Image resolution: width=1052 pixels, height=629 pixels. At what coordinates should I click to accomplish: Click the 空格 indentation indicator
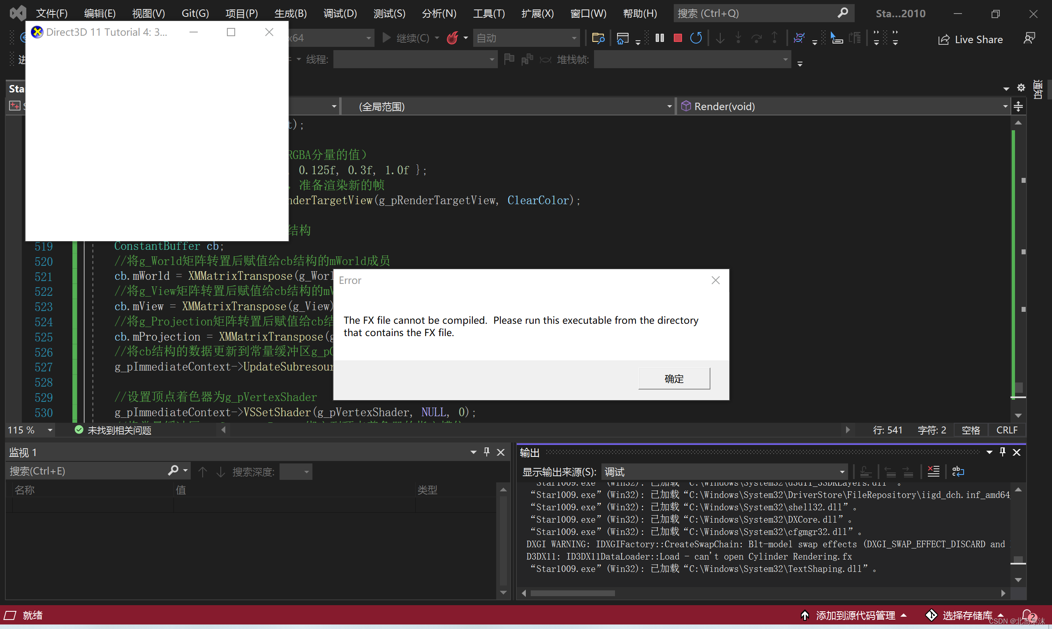click(x=971, y=430)
